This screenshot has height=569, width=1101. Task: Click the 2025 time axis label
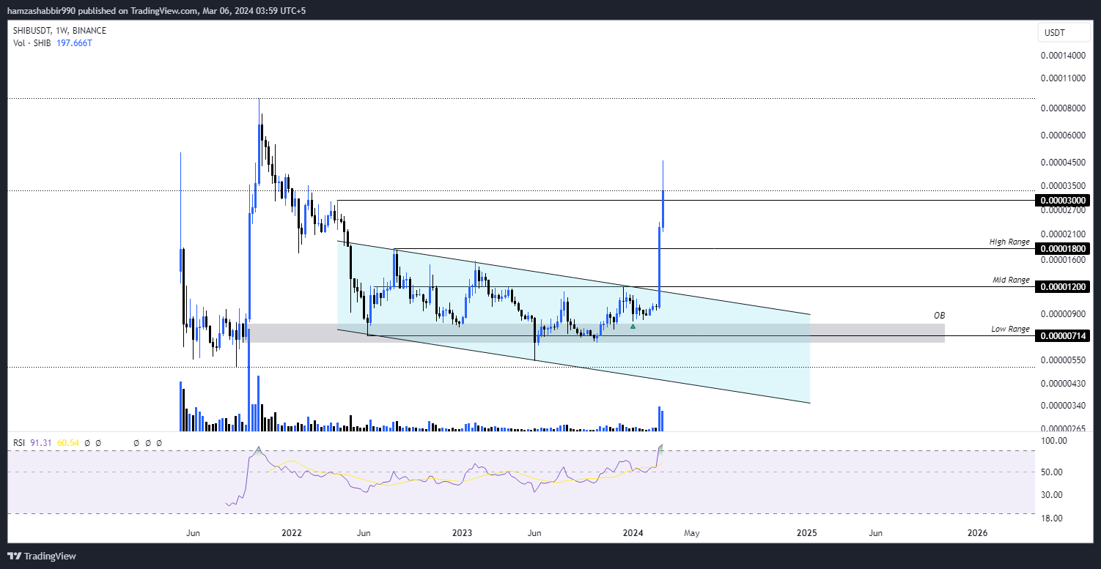pos(807,533)
